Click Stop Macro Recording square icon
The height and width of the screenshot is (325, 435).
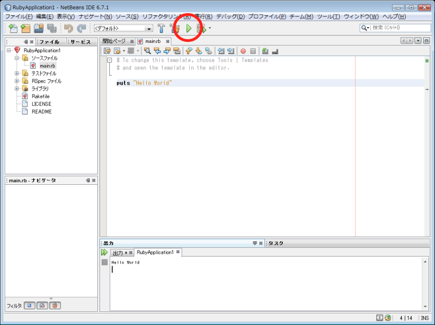(x=253, y=51)
